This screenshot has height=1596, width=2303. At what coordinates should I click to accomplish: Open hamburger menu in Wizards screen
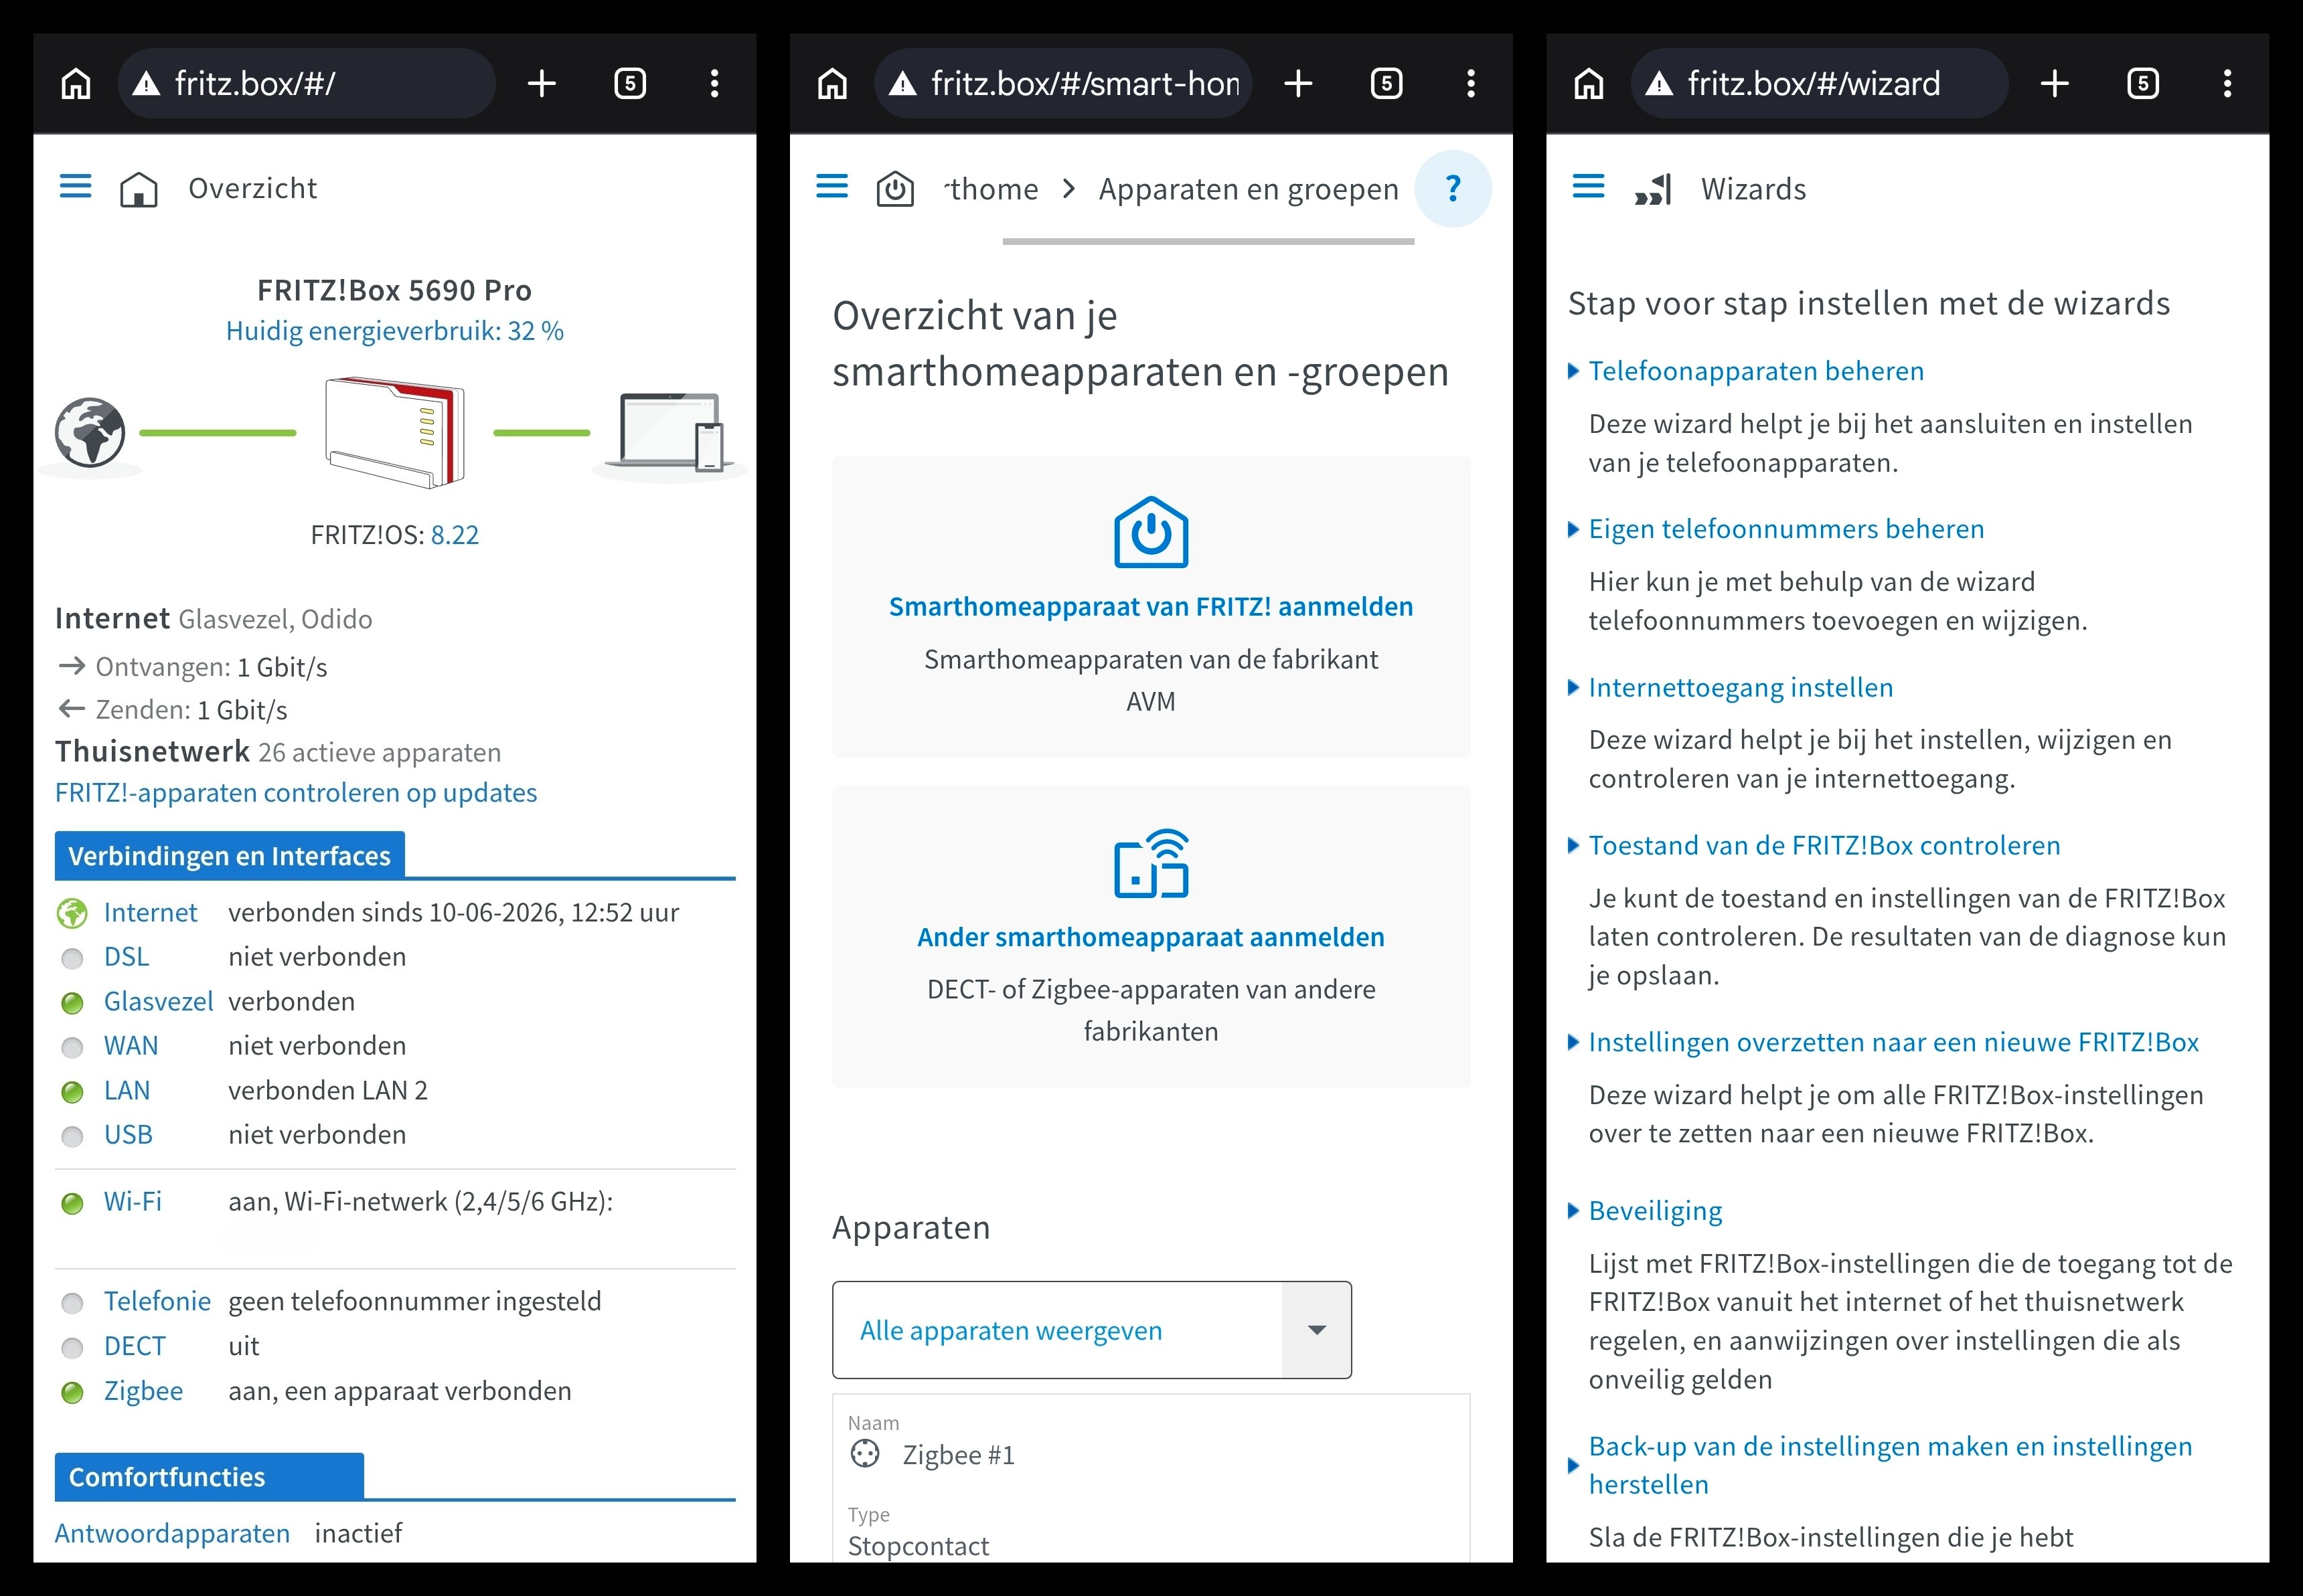tap(1588, 186)
